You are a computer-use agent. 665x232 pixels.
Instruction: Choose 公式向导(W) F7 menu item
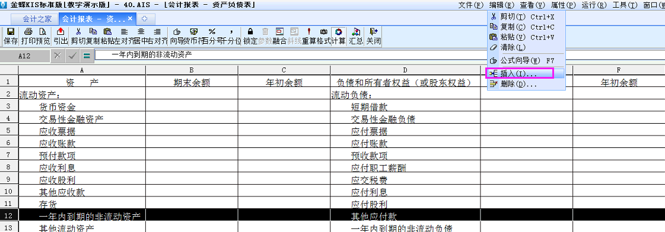527,60
